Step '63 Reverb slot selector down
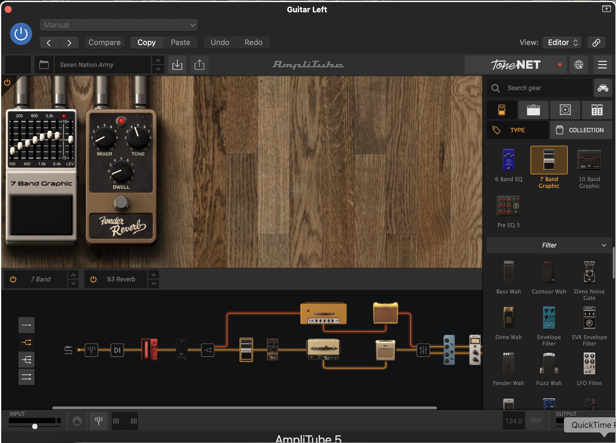This screenshot has width=616, height=443. pos(154,284)
